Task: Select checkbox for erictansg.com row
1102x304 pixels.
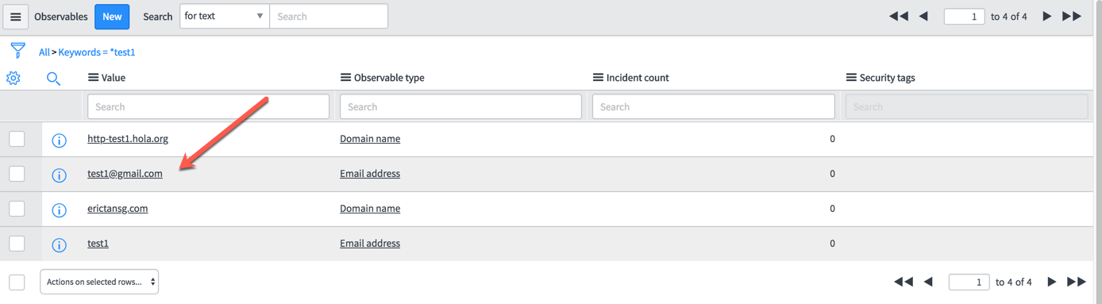Action: (x=17, y=209)
